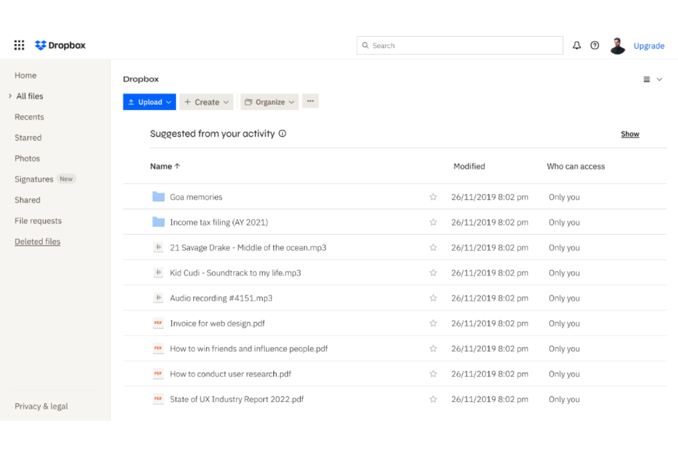
Task: Expand the All files sidebar entry
Action: (x=11, y=96)
